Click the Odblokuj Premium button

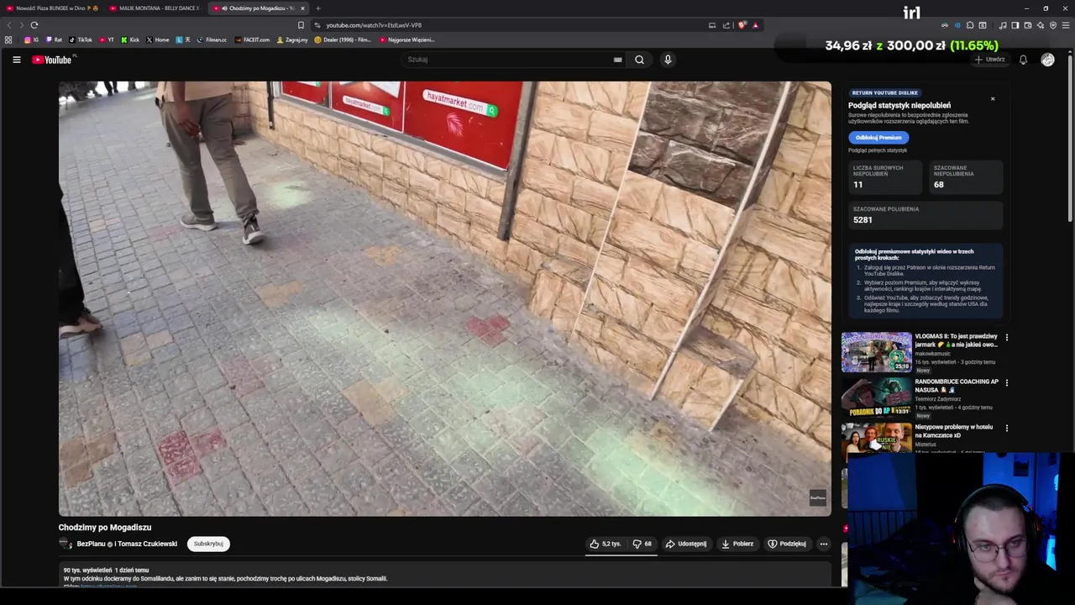878,137
